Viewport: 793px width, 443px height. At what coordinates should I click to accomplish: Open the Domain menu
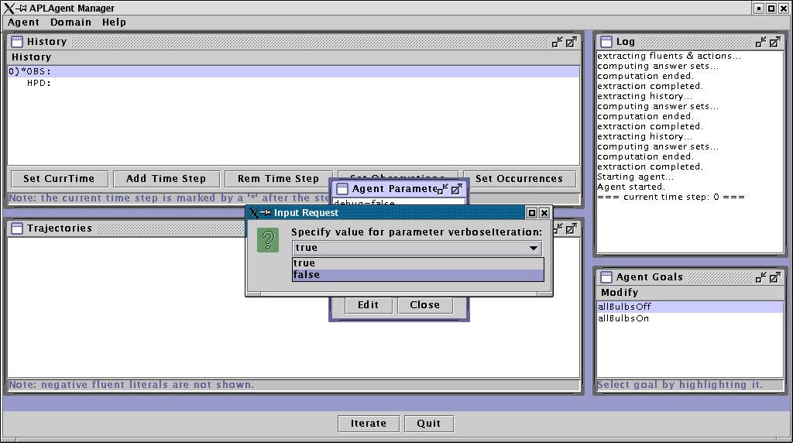pos(71,22)
